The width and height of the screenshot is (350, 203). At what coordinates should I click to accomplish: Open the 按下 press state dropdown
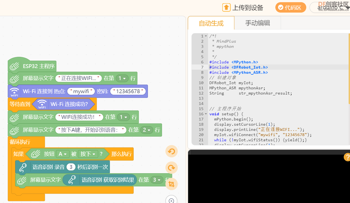pos(88,154)
